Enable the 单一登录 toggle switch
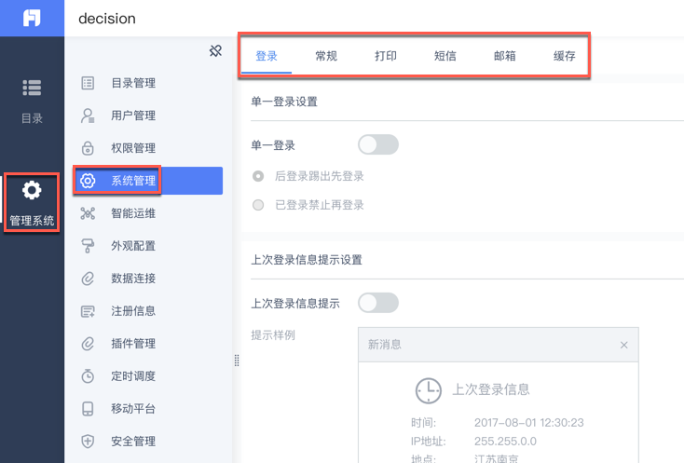 point(377,144)
